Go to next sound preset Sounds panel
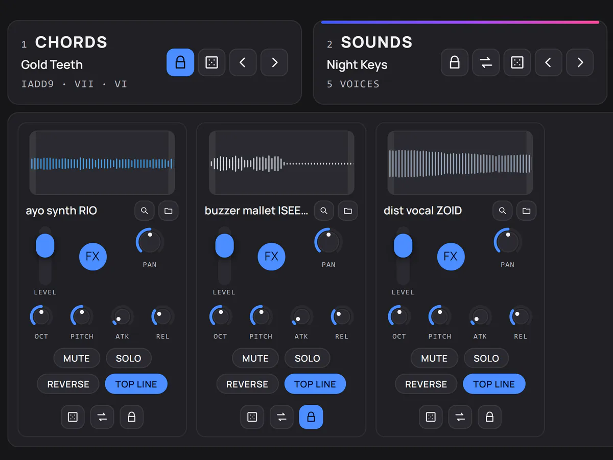Screen dimensions: 613x460 580,62
